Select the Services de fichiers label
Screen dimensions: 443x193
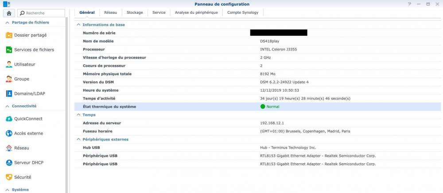tap(34, 50)
